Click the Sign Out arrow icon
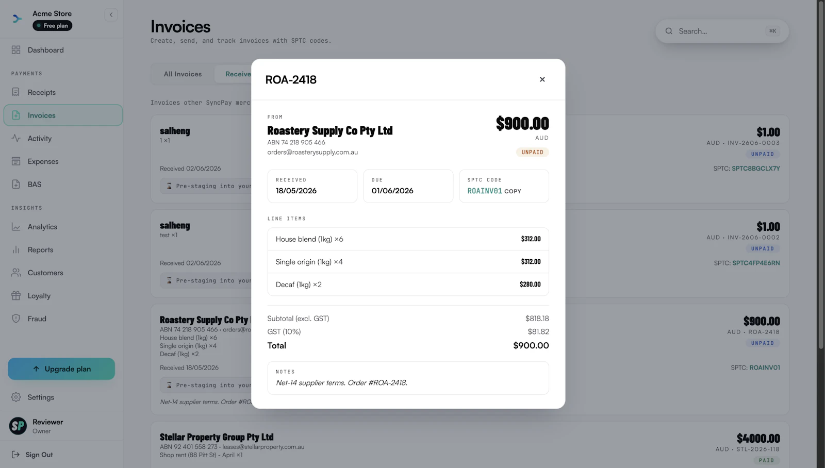The image size is (825, 468). pos(16,455)
